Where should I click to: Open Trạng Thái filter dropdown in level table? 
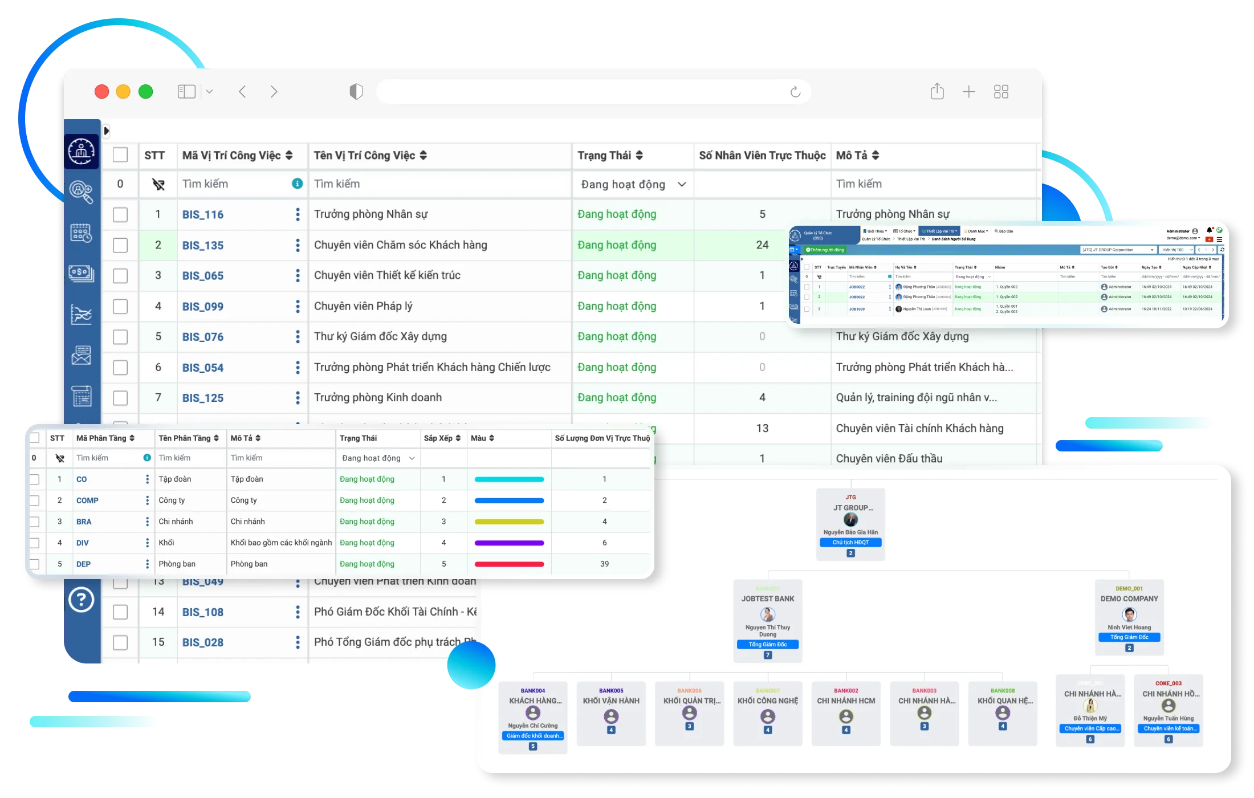click(x=378, y=458)
